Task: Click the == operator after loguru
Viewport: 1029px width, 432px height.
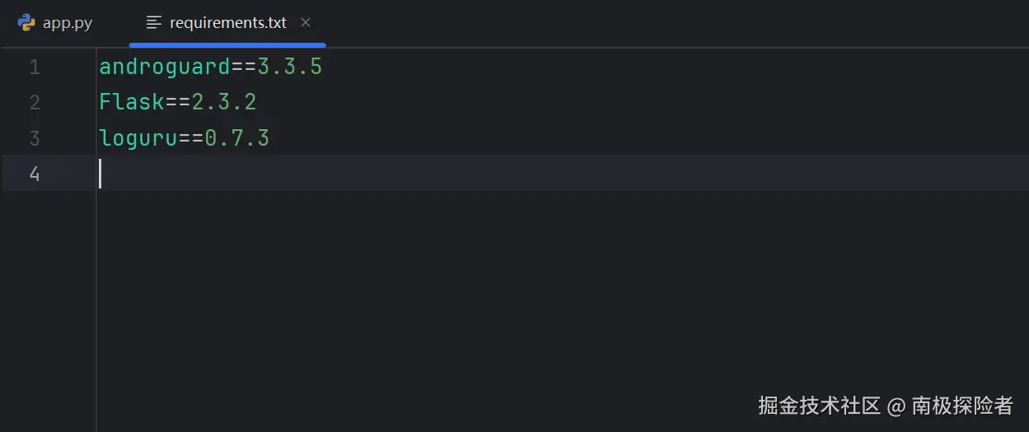Action: point(191,138)
